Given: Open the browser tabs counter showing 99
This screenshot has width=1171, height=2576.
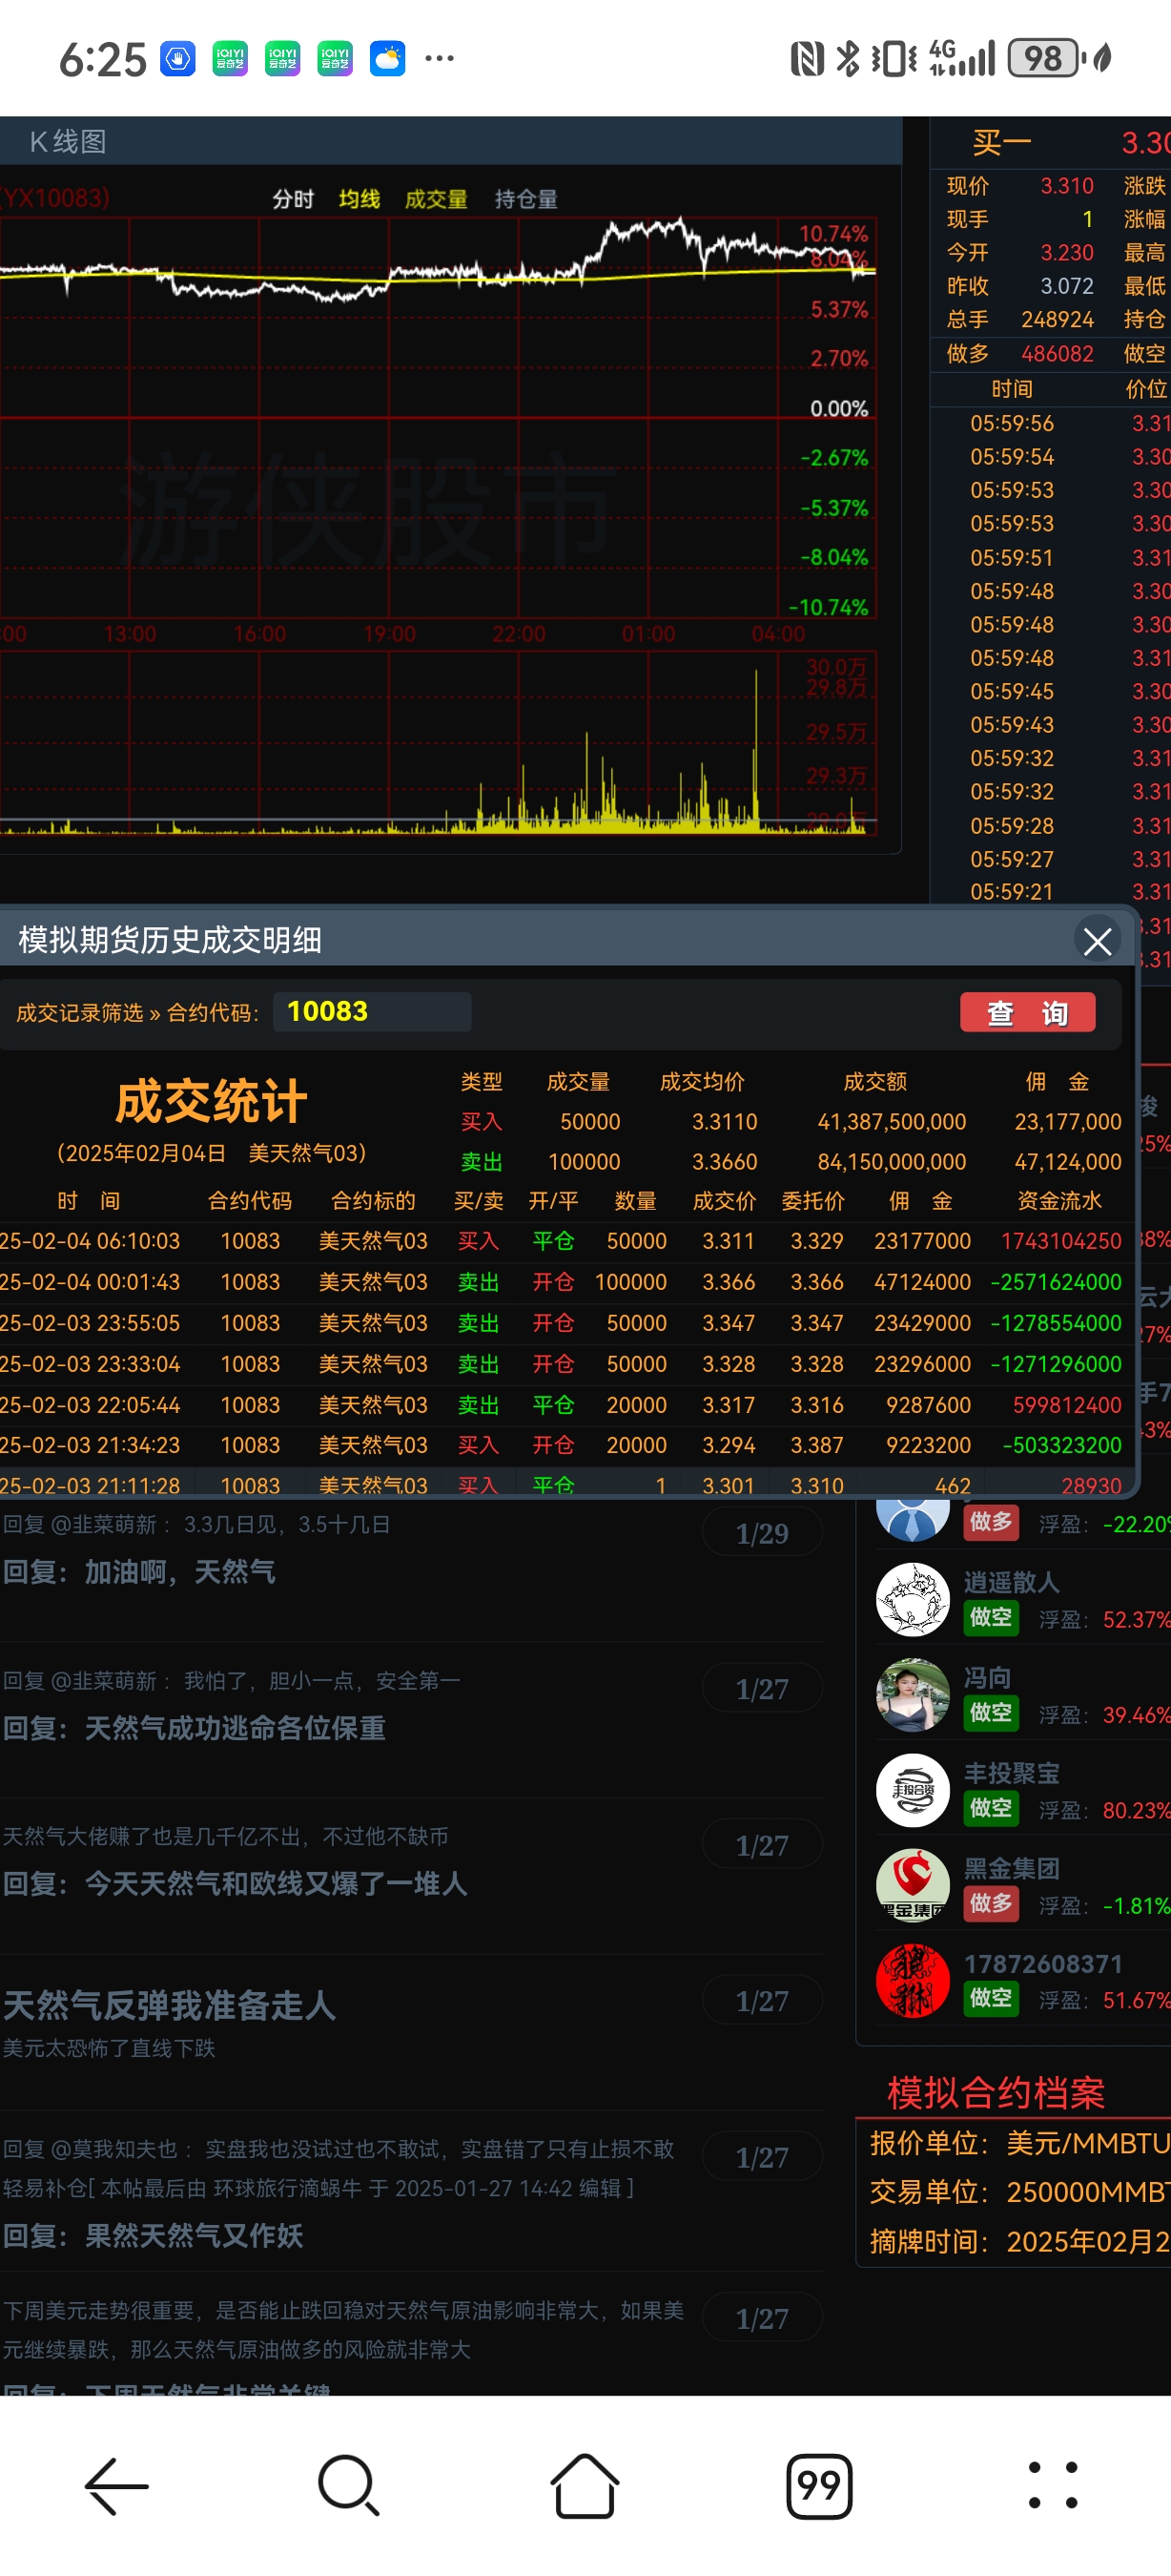Looking at the screenshot, I should tap(818, 2485).
